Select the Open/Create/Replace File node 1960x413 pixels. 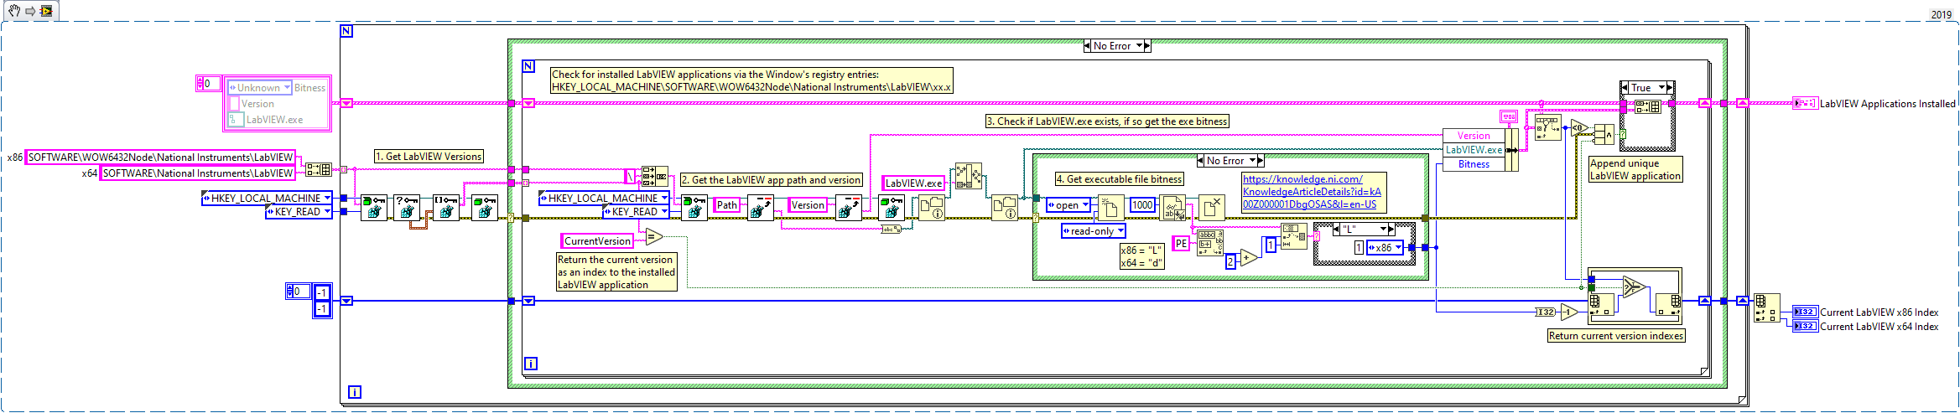(1111, 207)
